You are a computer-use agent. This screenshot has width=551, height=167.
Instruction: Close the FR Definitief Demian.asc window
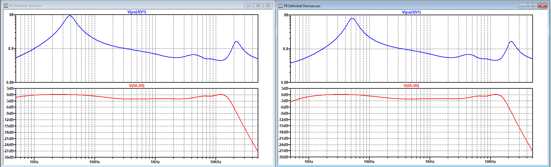543,6
